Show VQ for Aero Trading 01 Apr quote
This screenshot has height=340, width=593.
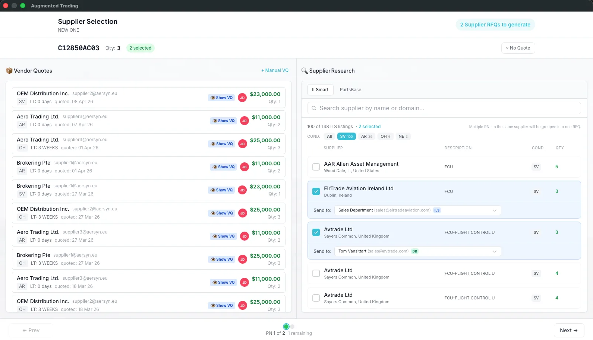(x=221, y=144)
